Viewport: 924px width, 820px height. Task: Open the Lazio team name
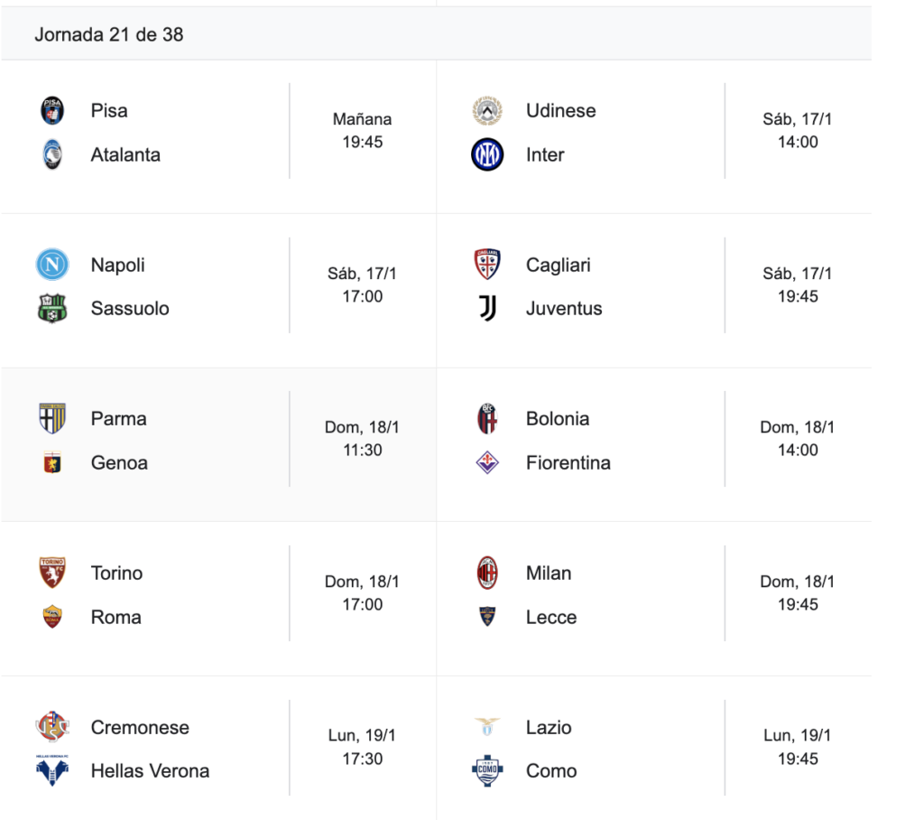point(549,727)
